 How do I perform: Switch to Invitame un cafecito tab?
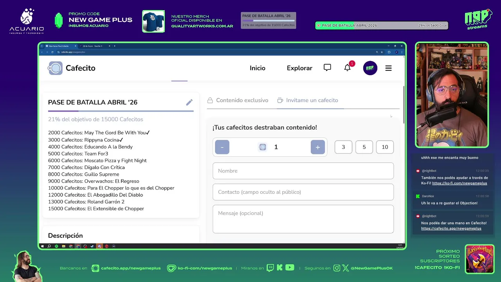click(x=308, y=100)
